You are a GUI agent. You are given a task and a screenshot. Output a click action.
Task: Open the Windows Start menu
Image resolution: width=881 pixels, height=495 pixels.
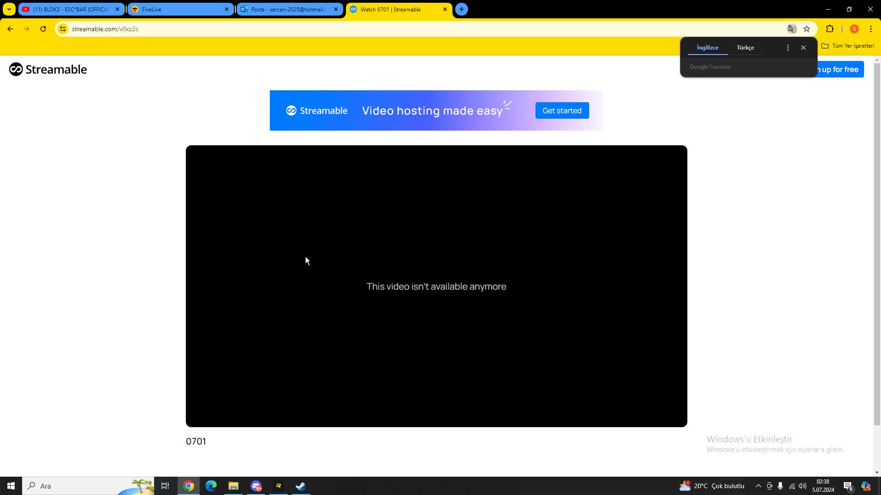tap(11, 486)
